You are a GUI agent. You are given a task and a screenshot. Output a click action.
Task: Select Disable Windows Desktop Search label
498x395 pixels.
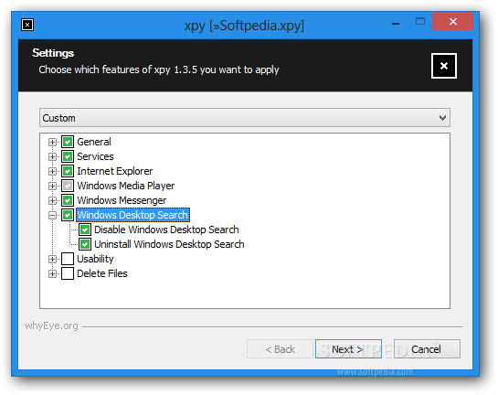166,230
